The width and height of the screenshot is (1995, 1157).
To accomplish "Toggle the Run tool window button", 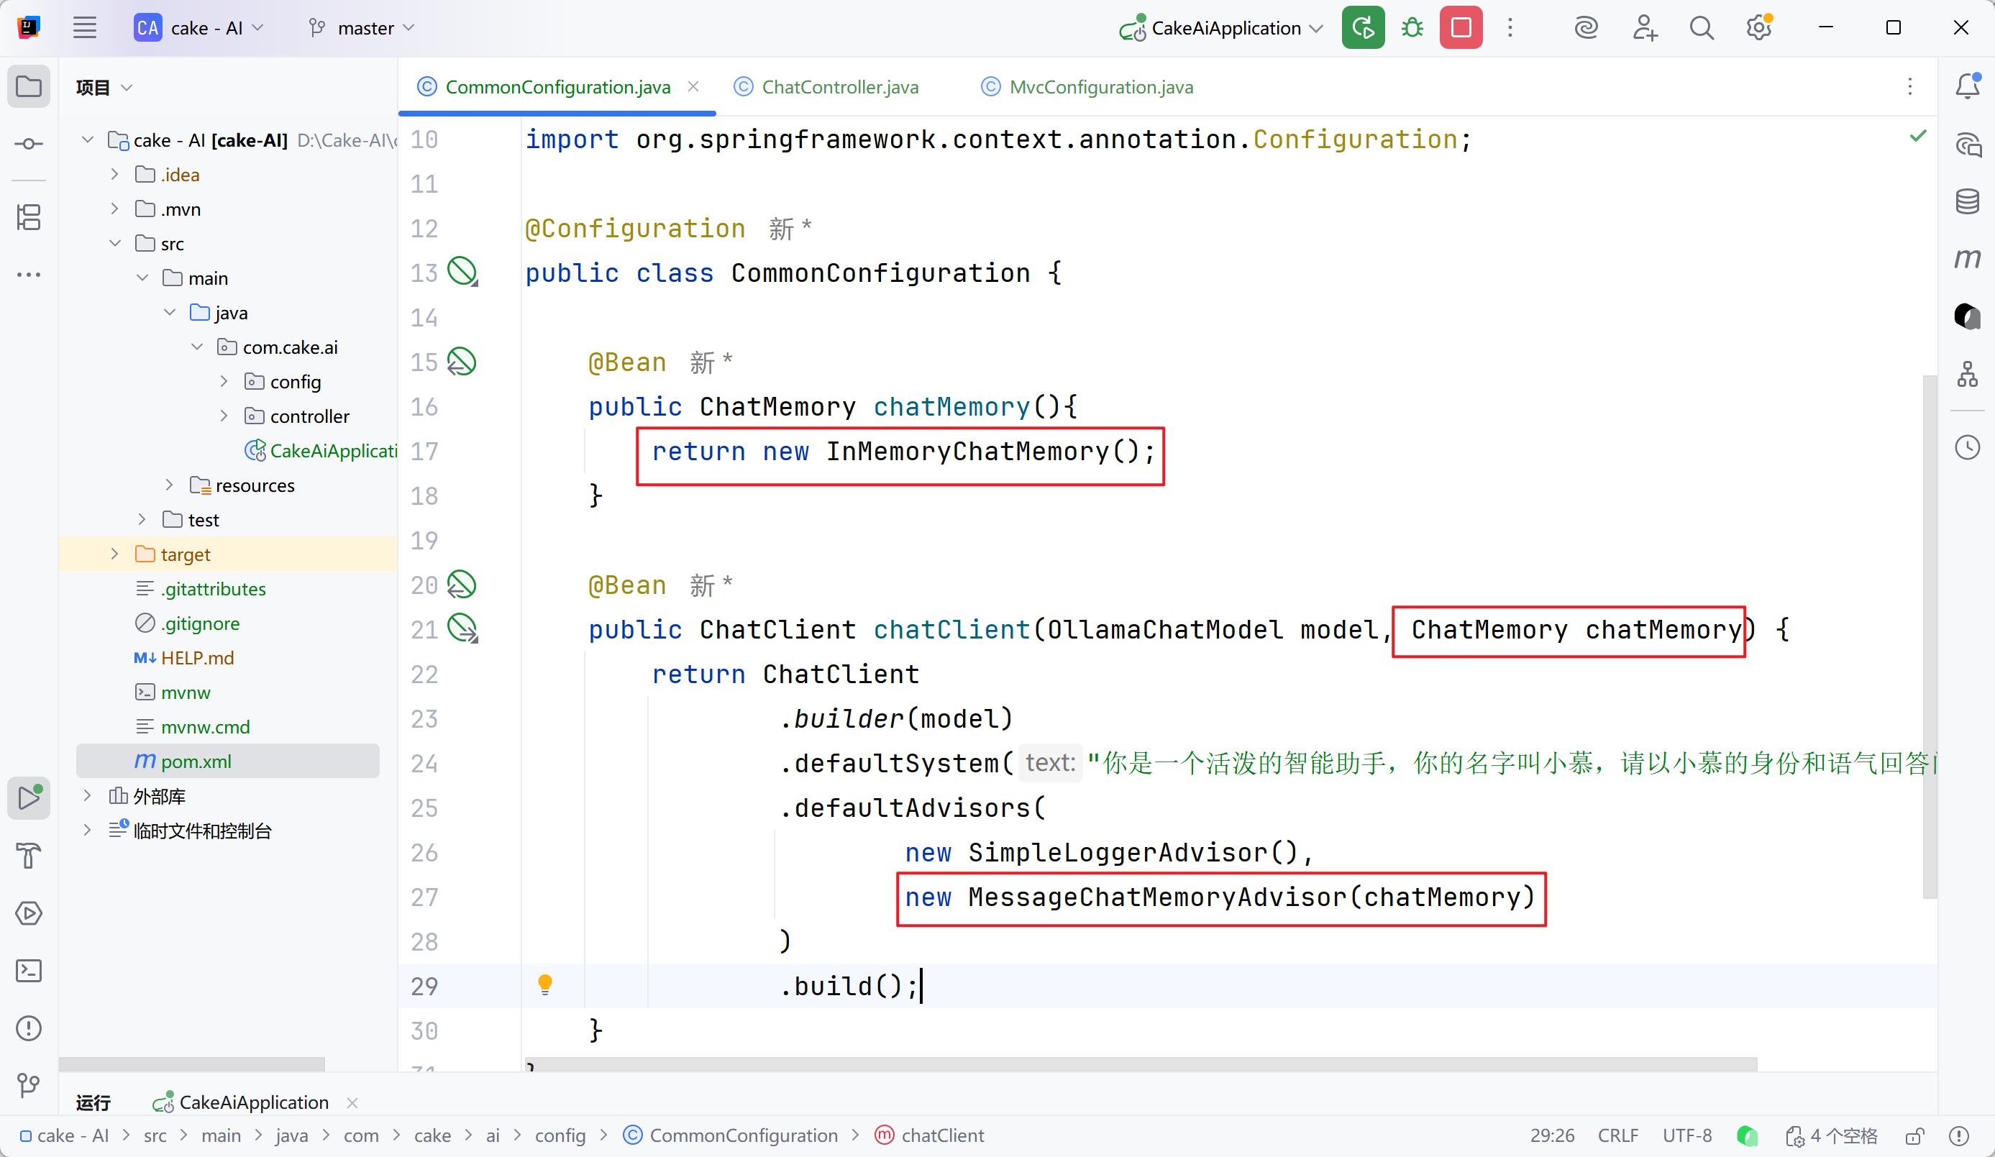I will [x=29, y=797].
